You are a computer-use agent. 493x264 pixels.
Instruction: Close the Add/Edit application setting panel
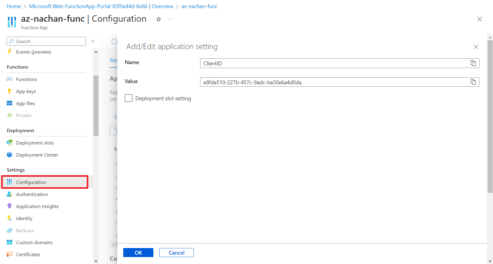click(x=476, y=47)
